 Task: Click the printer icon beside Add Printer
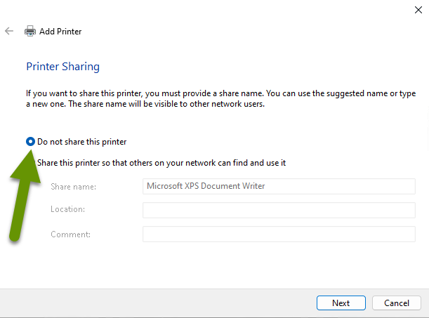point(30,31)
